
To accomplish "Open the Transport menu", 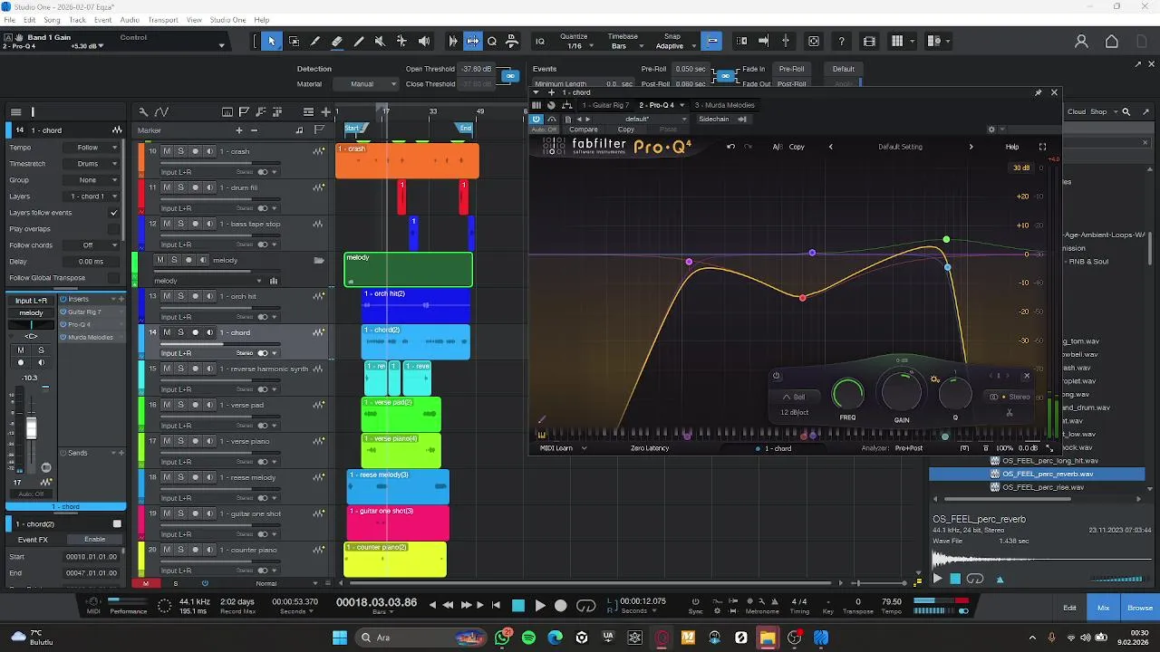I will pyautogui.click(x=163, y=20).
